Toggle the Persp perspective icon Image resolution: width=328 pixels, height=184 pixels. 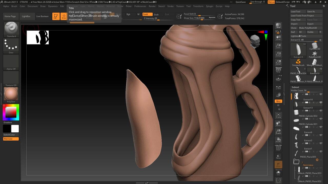[278, 70]
